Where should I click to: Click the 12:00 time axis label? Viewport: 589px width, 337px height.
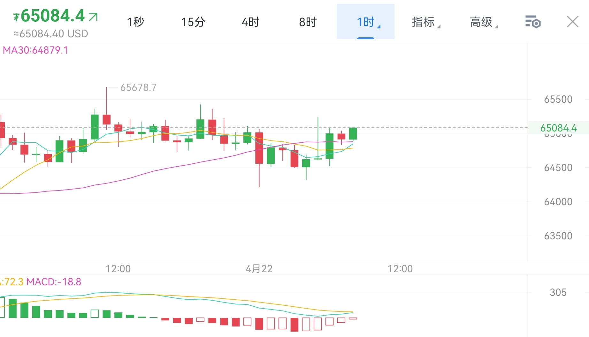coord(118,269)
